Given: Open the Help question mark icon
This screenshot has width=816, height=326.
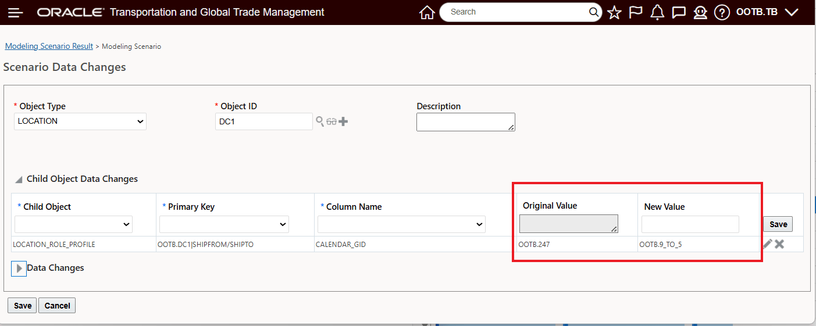Looking at the screenshot, I should pyautogui.click(x=722, y=12).
